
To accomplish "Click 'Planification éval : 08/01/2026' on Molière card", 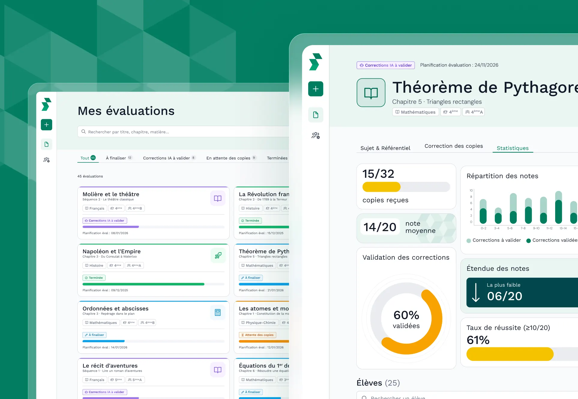I will (x=105, y=233).
